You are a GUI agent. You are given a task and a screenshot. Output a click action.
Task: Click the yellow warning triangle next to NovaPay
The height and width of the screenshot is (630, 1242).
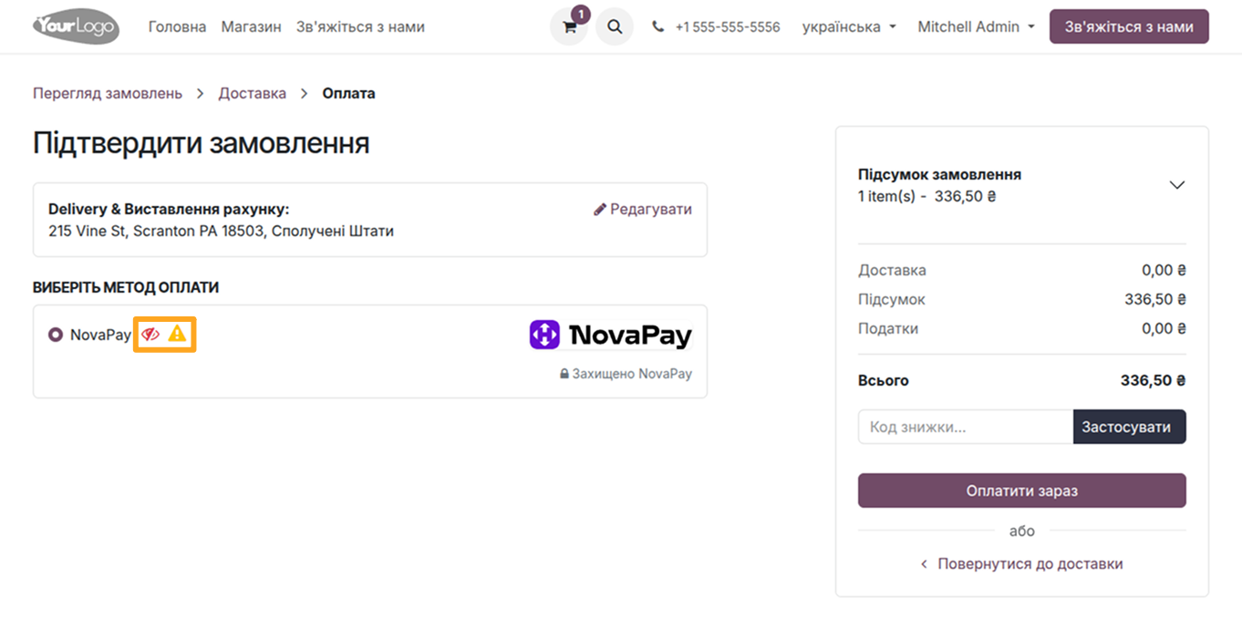[175, 335]
